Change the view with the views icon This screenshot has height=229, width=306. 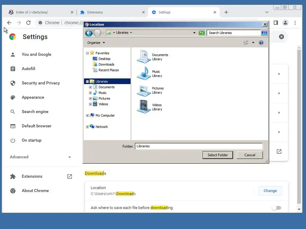[246, 43]
